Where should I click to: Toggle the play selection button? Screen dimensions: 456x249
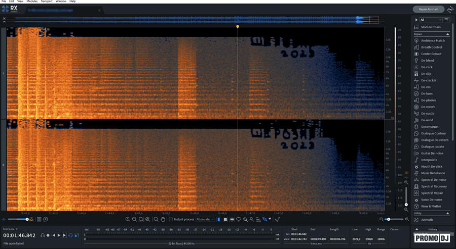coord(64,235)
